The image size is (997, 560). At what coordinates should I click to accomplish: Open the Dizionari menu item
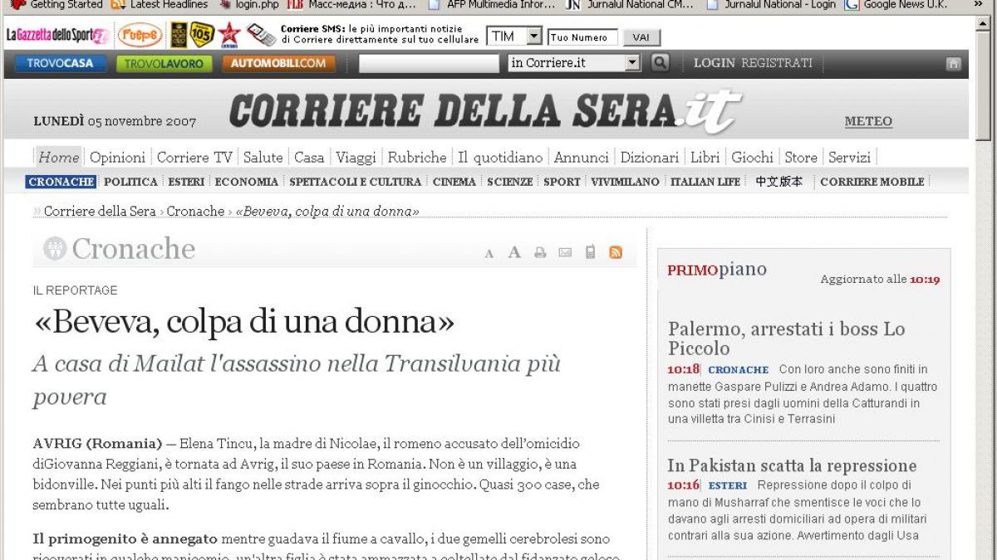click(x=650, y=157)
